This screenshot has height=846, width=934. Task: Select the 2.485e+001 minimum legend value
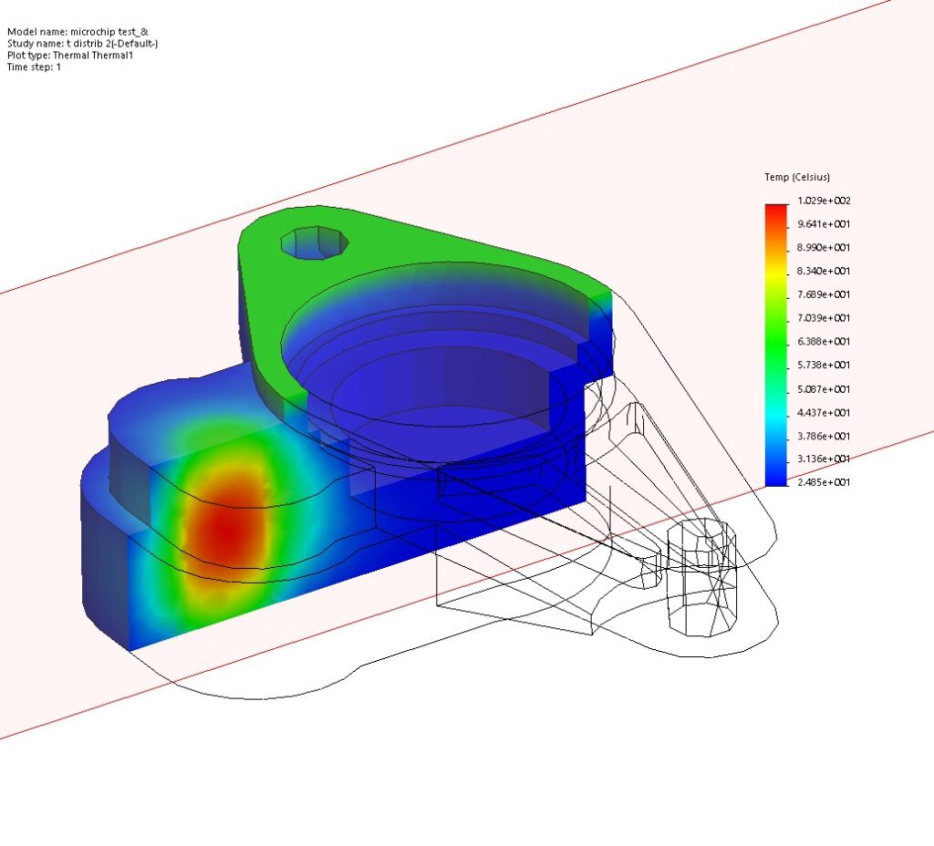click(824, 482)
